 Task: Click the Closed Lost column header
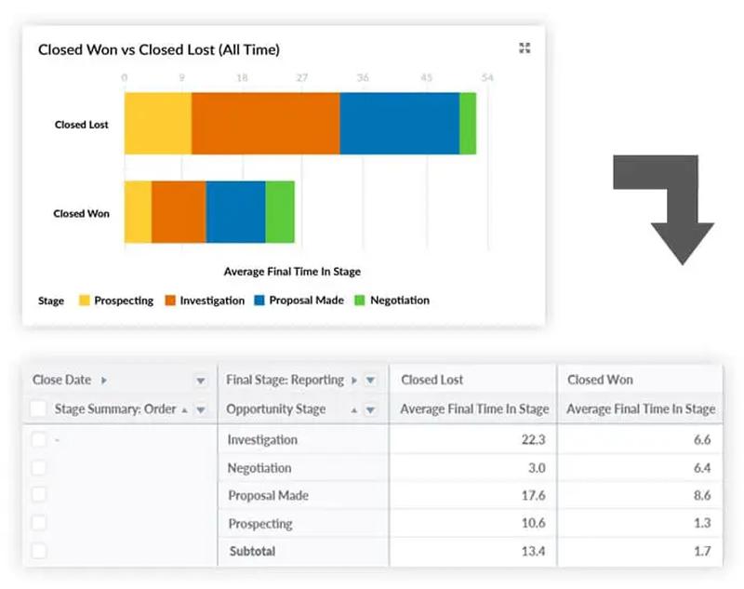[432, 380]
